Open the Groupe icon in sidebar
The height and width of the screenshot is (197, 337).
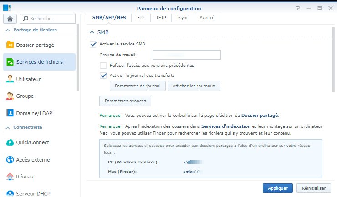point(10,96)
